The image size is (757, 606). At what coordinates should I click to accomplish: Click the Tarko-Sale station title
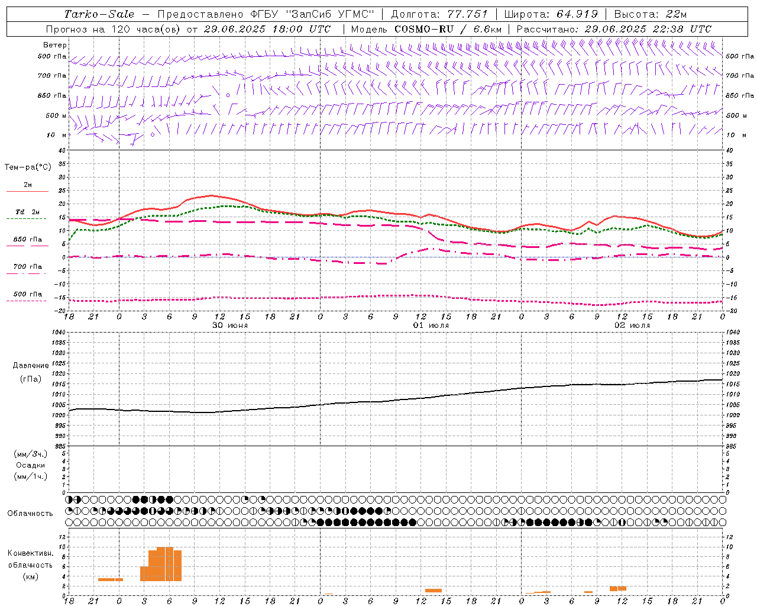tap(99, 14)
